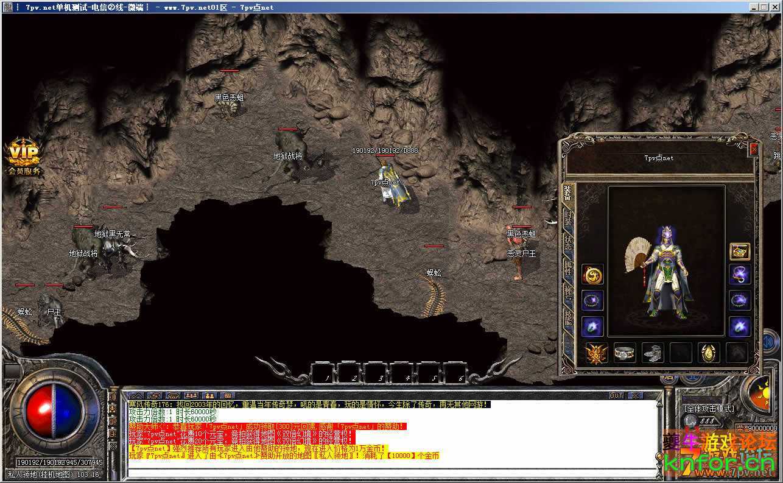The image size is (783, 483).
Task: Target the 地狱黑无常 monster
Action: pos(117,245)
